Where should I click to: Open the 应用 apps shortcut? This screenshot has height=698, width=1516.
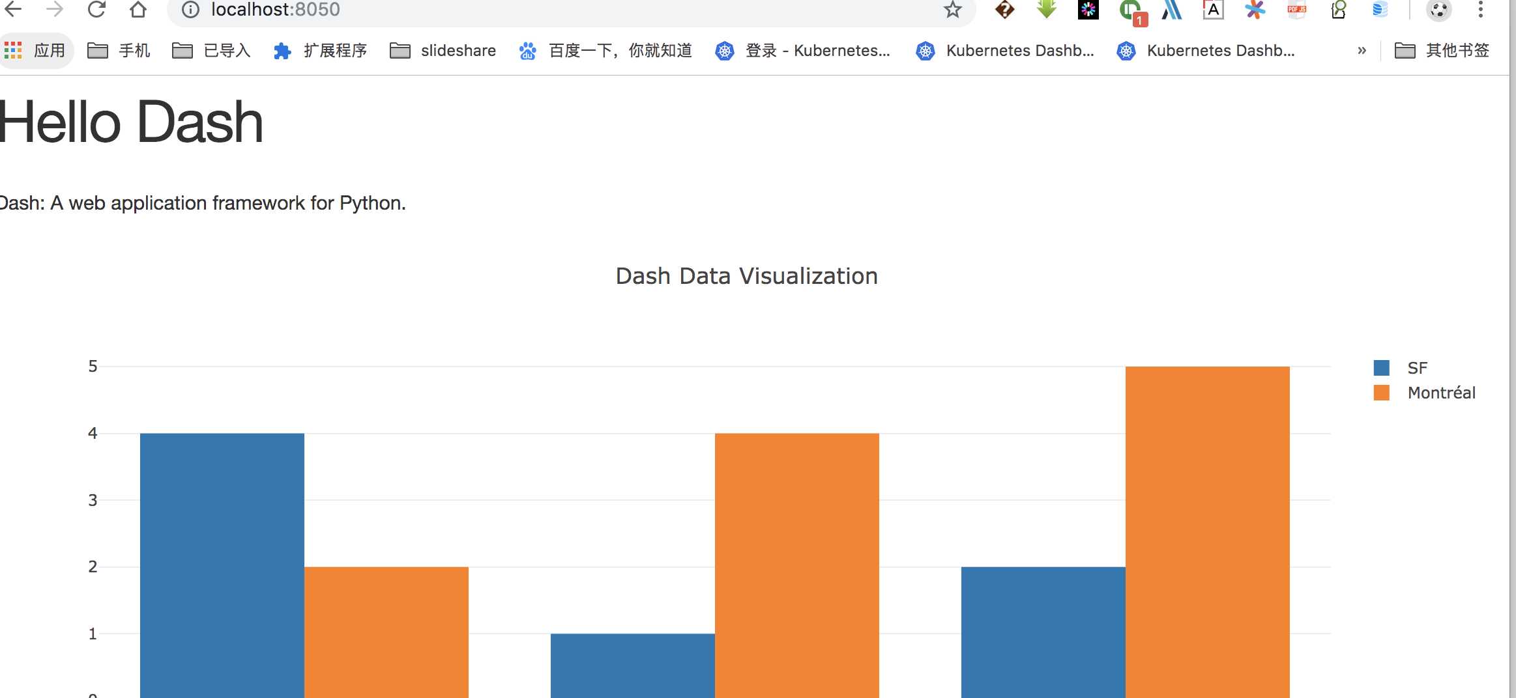(x=35, y=51)
